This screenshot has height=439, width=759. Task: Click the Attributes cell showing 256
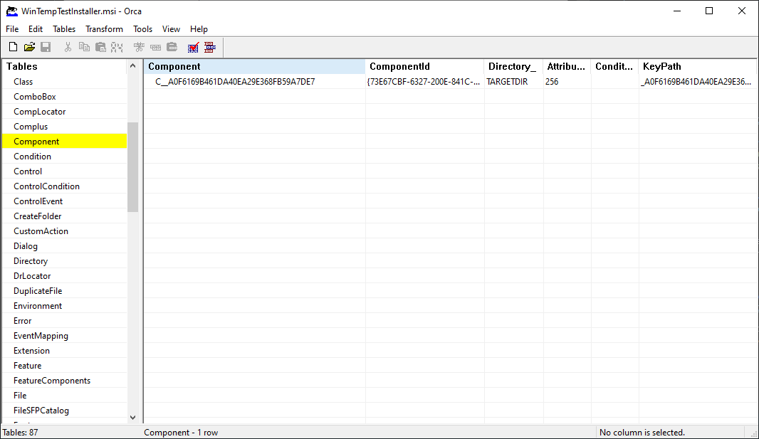[x=567, y=82]
